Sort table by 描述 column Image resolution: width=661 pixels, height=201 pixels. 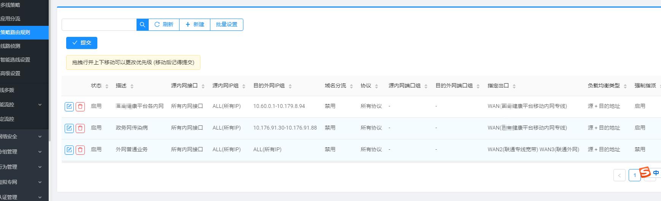click(132, 86)
